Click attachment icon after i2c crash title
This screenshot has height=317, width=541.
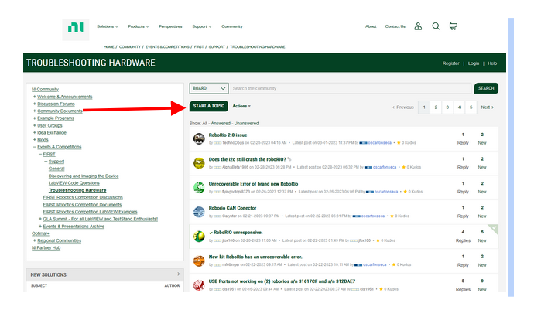pos(289,159)
